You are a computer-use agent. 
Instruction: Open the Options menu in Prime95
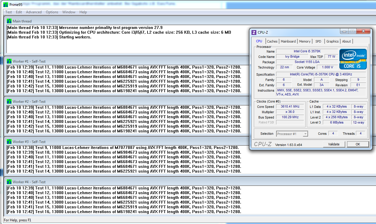coord(52,12)
